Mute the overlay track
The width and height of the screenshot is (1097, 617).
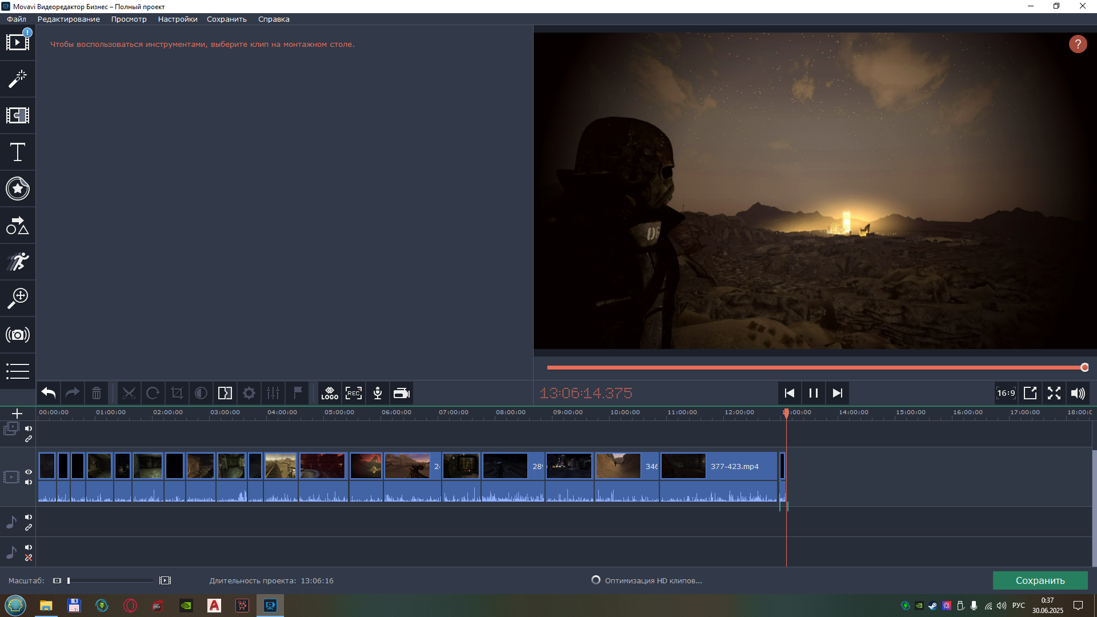click(29, 428)
